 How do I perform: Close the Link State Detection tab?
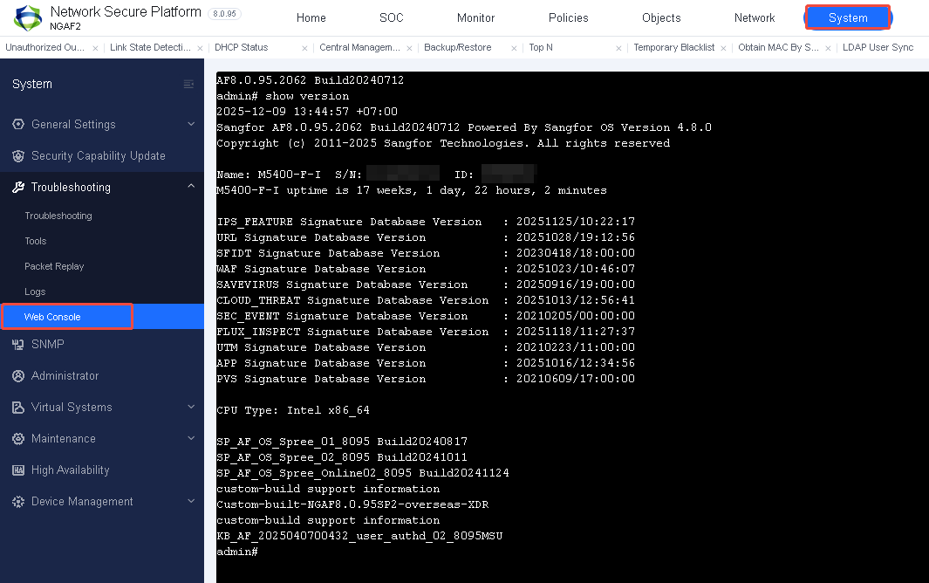click(x=200, y=48)
